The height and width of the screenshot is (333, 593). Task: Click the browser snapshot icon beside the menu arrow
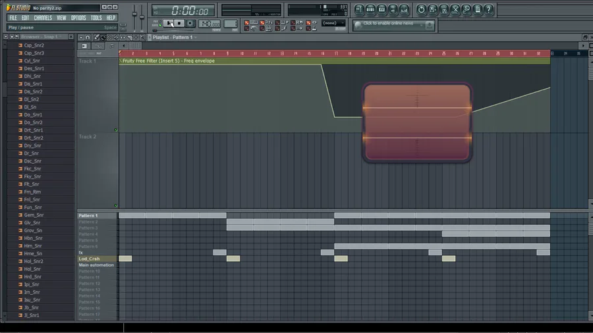tap(12, 37)
